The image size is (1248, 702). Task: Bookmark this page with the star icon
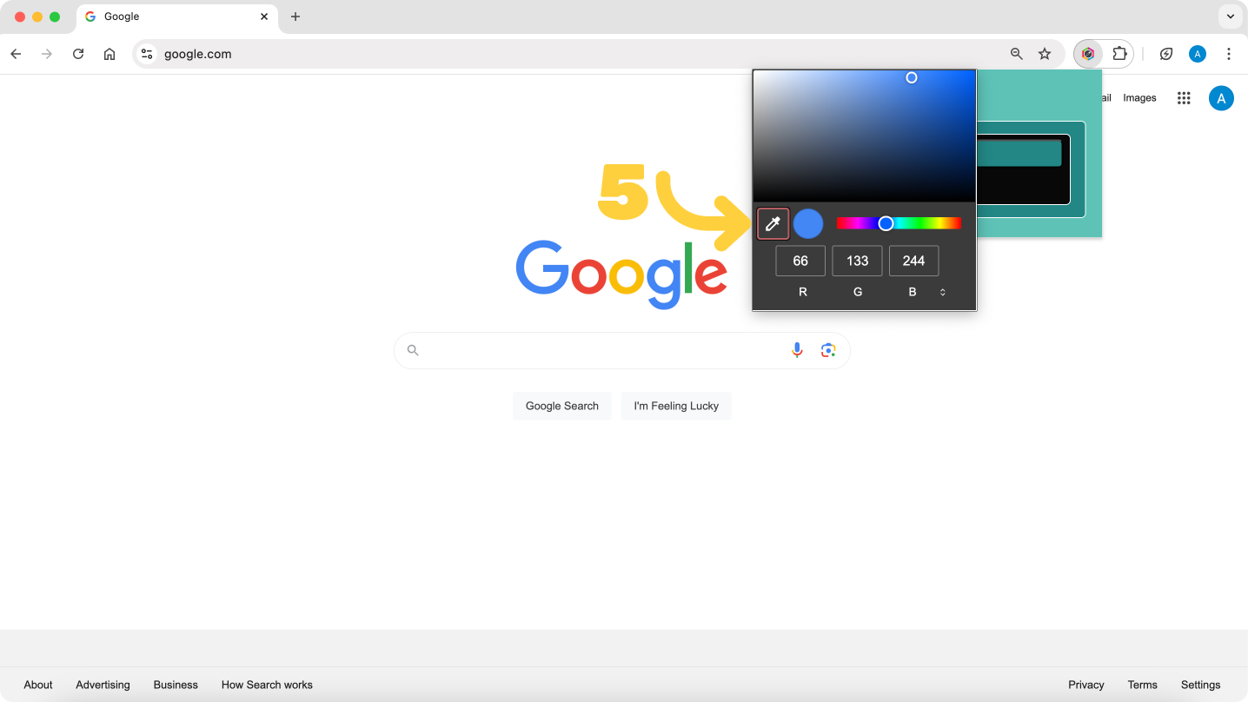[1045, 54]
